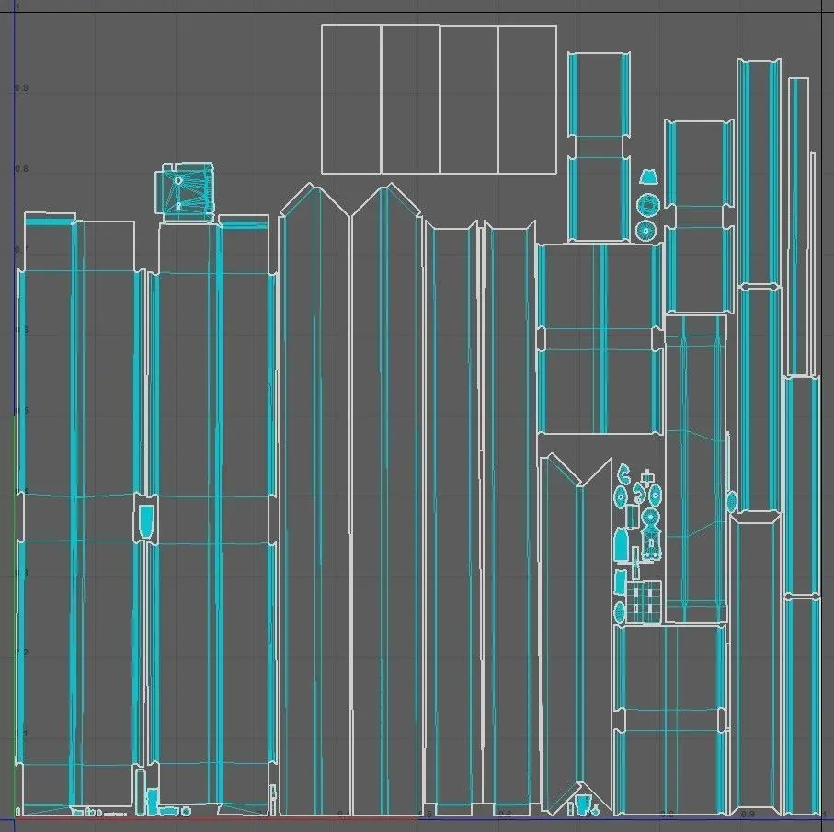Select the small circular UV island at bottom left

pos(186,811)
